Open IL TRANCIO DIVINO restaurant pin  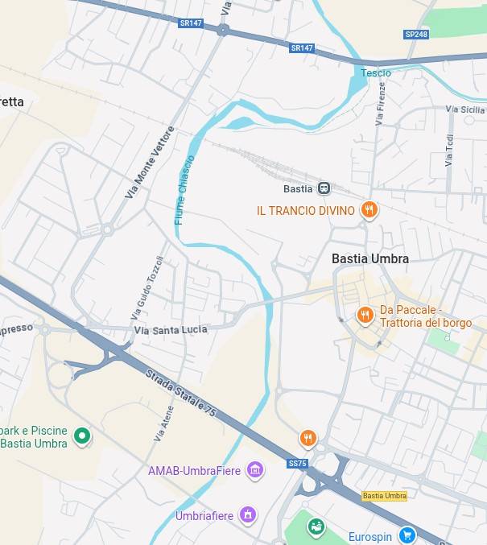coord(369,210)
